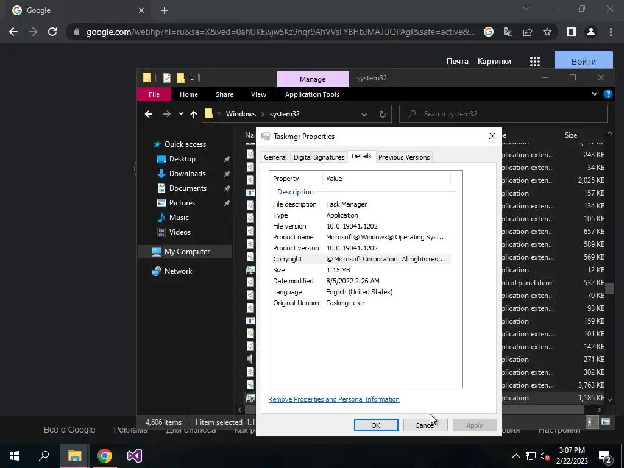624x468 pixels.
Task: Open File Explorer taskbar icon
Action: [74, 456]
